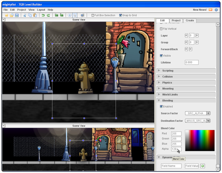Click the Green value field

tap(176, 139)
